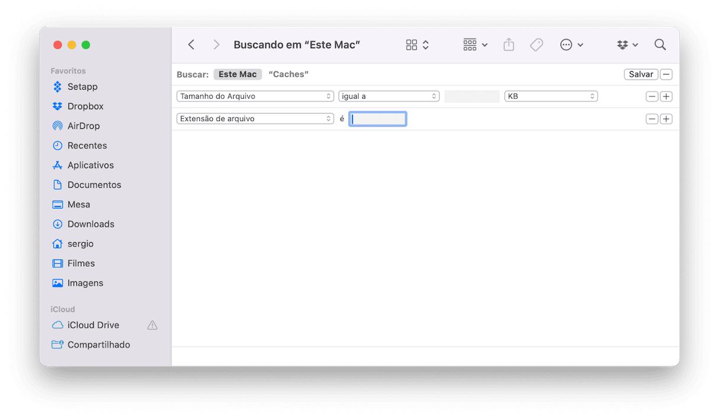Open the group-by toolbar menu
The height and width of the screenshot is (418, 719).
click(475, 45)
